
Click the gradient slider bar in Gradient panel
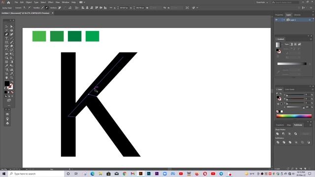pos(292,64)
